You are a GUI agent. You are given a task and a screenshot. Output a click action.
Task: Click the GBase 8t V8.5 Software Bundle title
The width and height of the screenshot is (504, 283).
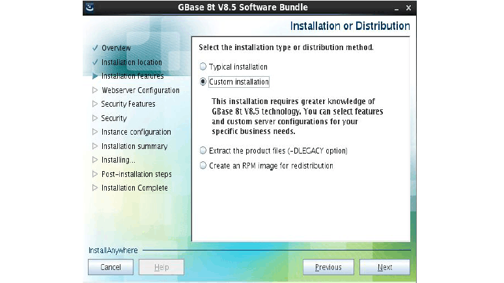243,7
